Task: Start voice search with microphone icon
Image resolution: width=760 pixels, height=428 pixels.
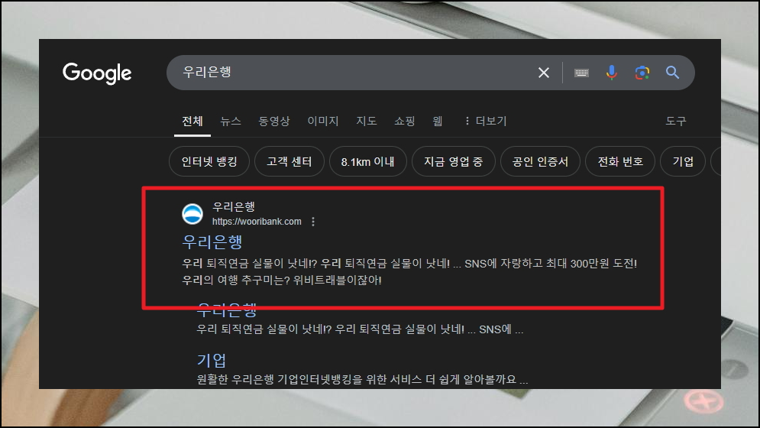Action: point(612,73)
